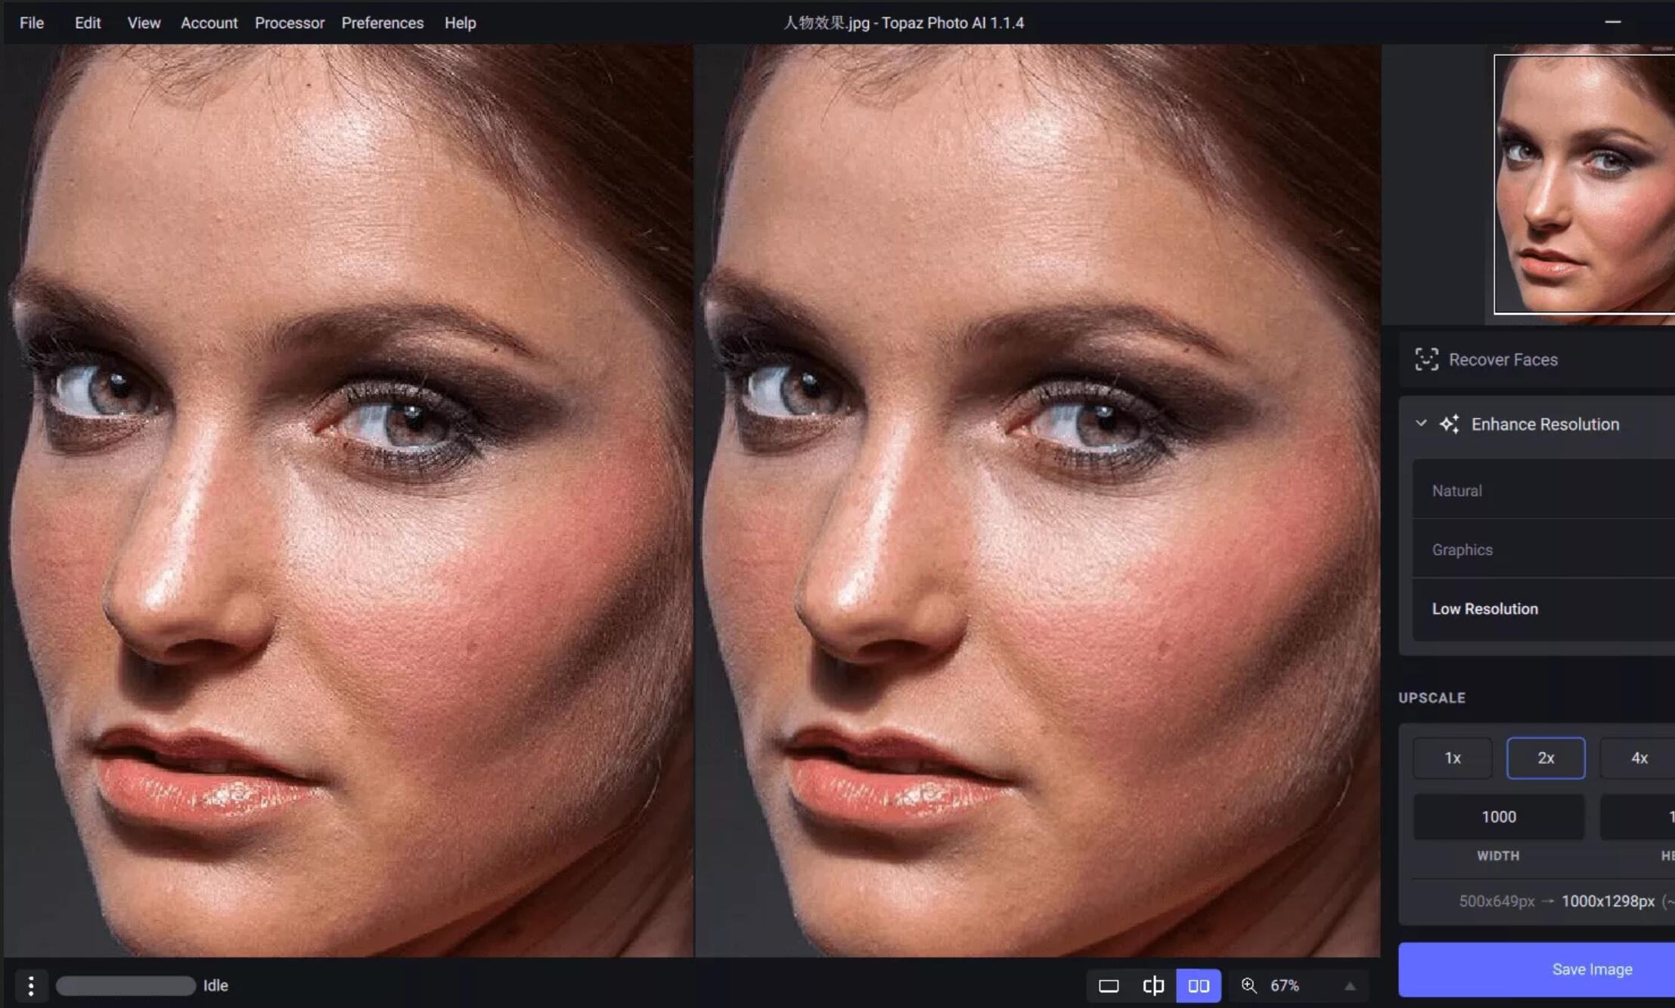The image size is (1675, 1008).
Task: Click the zoom percentage icon
Action: [x=1249, y=984]
